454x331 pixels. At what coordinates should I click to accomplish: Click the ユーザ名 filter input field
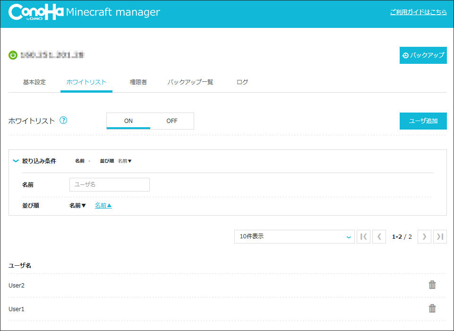(x=110, y=185)
